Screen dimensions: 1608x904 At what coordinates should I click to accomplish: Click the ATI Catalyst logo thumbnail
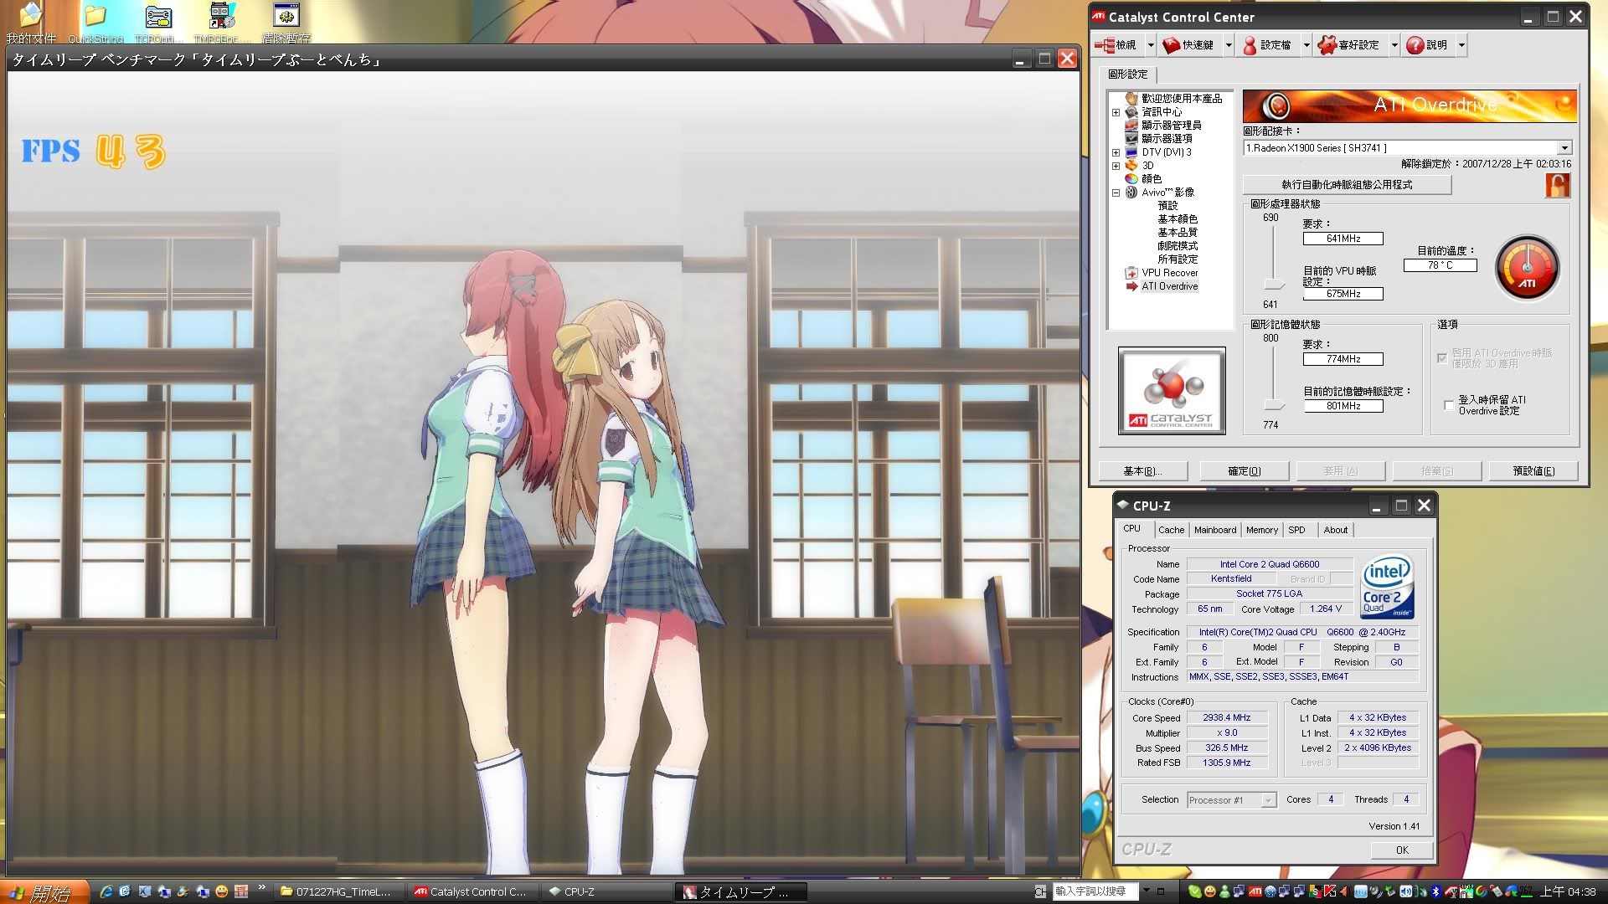tap(1172, 391)
